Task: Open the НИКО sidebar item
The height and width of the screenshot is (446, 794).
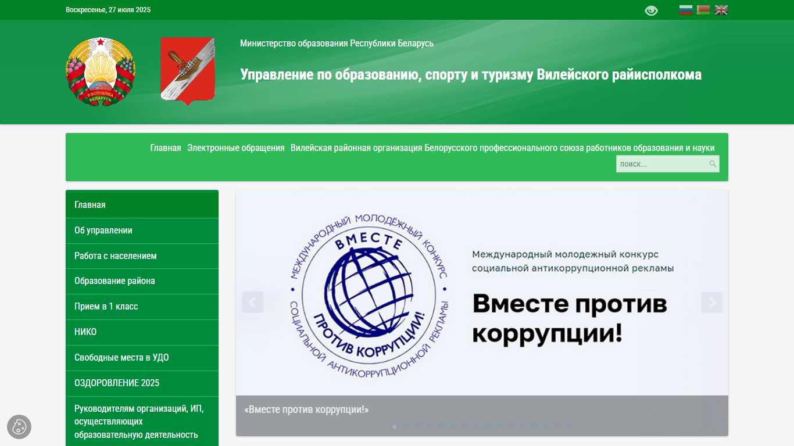Action: (x=142, y=332)
